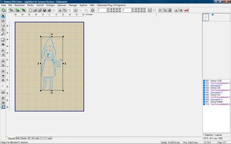
Task: Open the Bild menu
Action: tap(10, 5)
